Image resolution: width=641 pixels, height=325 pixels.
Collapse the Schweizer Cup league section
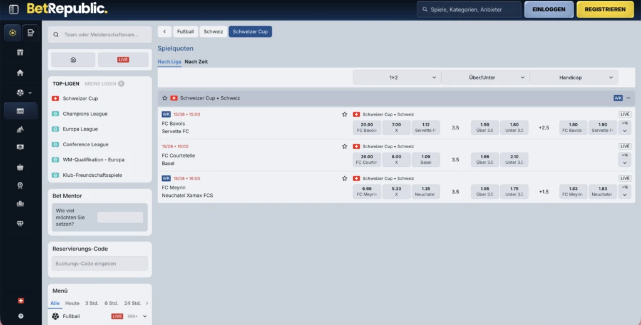click(628, 98)
